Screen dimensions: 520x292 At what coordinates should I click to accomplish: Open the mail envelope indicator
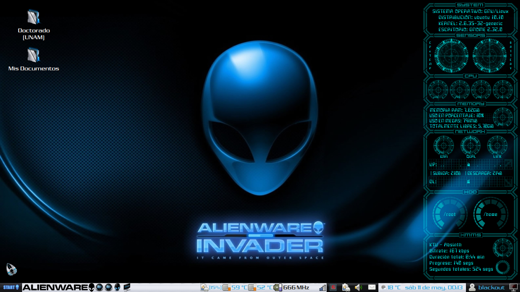pos(372,287)
